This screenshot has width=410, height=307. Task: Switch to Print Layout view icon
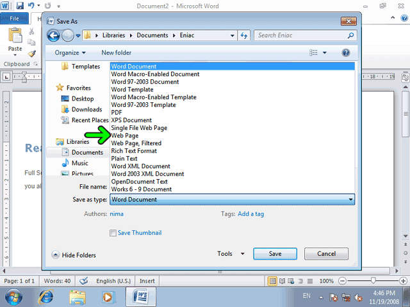273,281
